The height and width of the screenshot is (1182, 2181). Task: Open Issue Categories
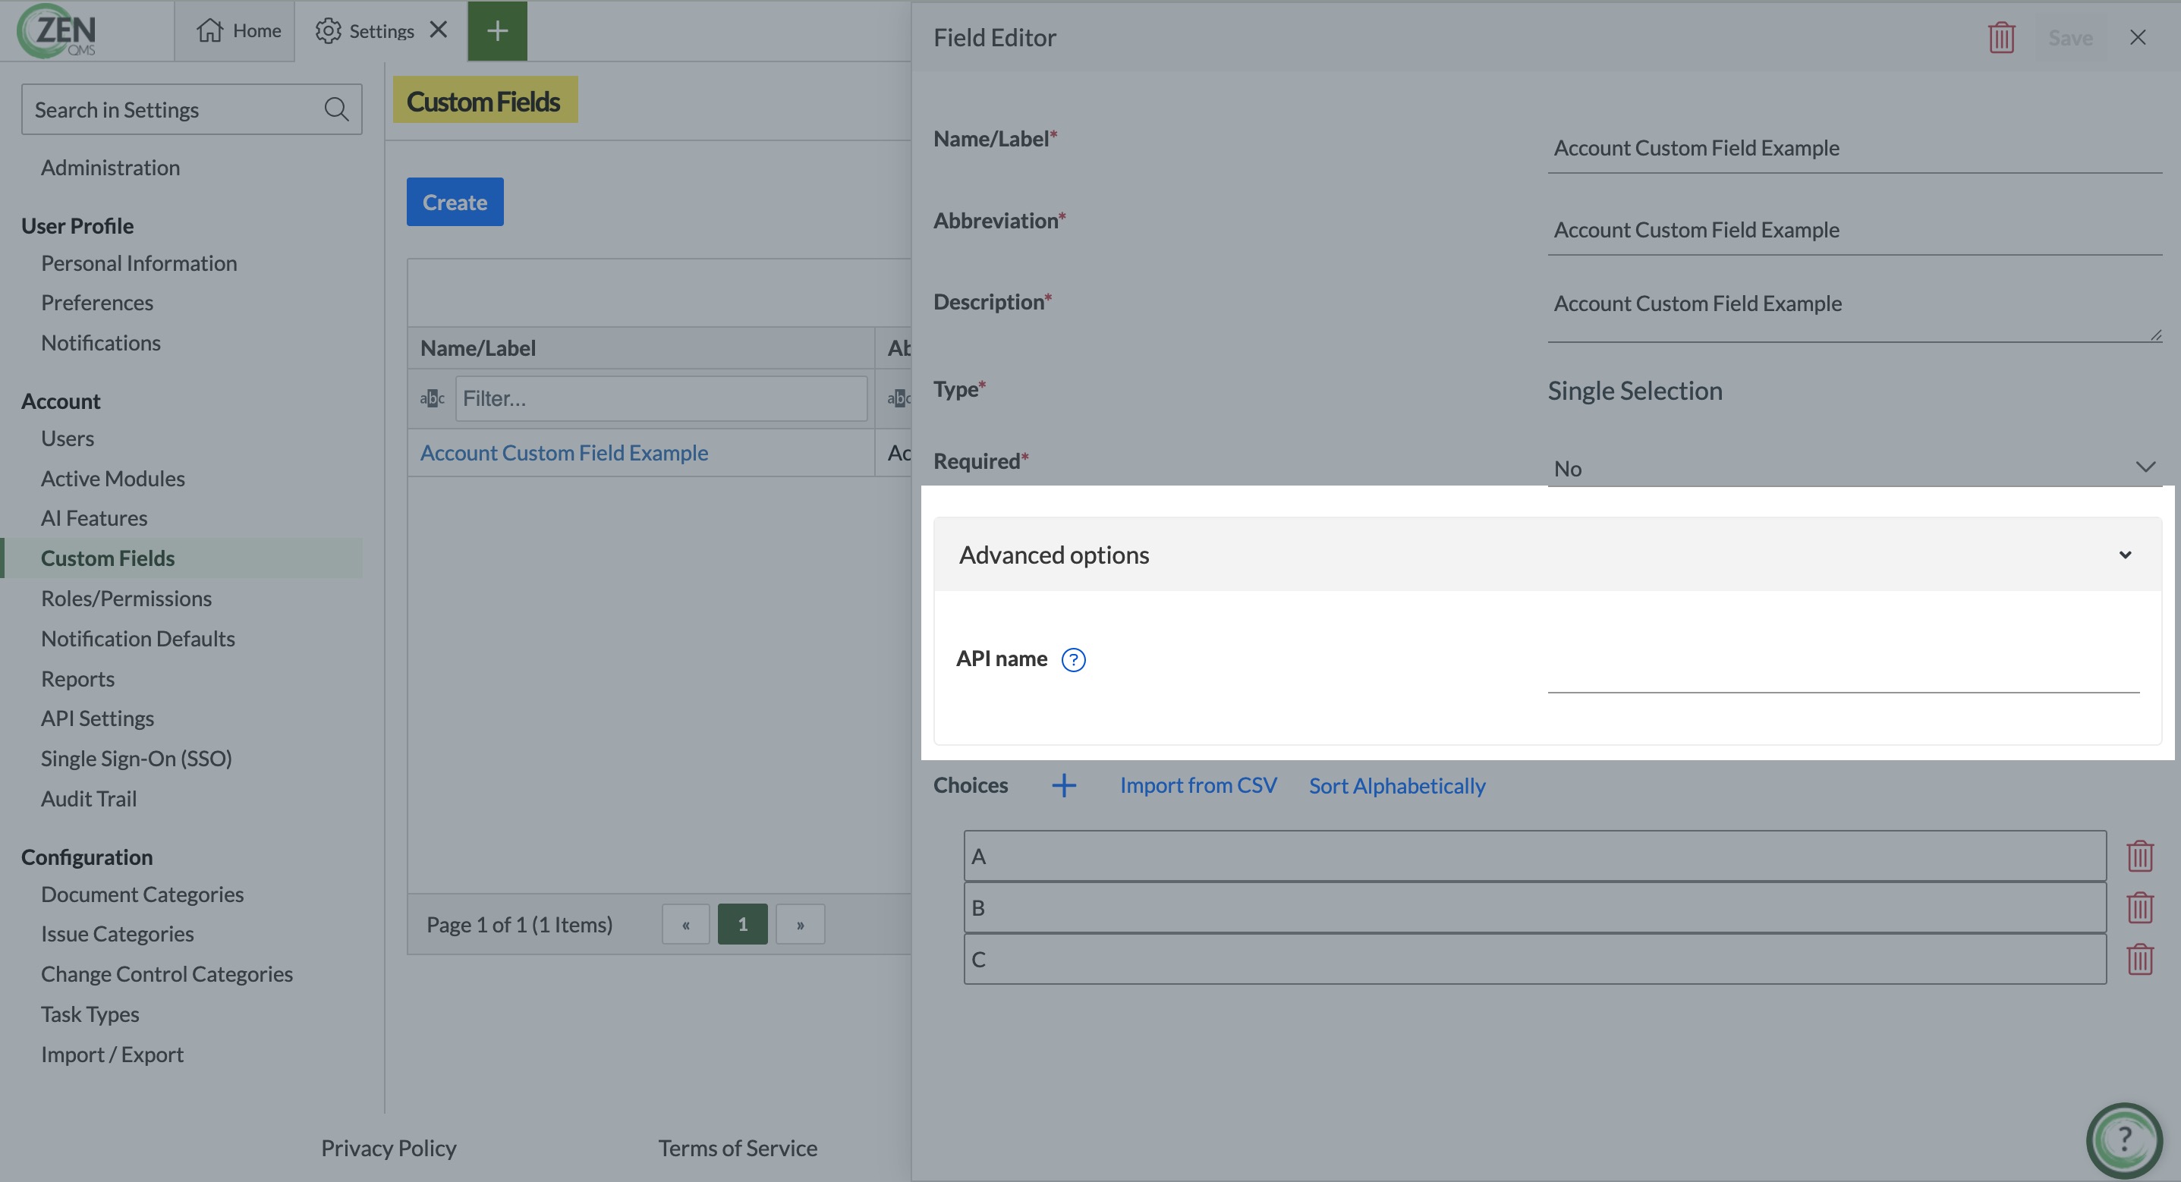pos(118,933)
